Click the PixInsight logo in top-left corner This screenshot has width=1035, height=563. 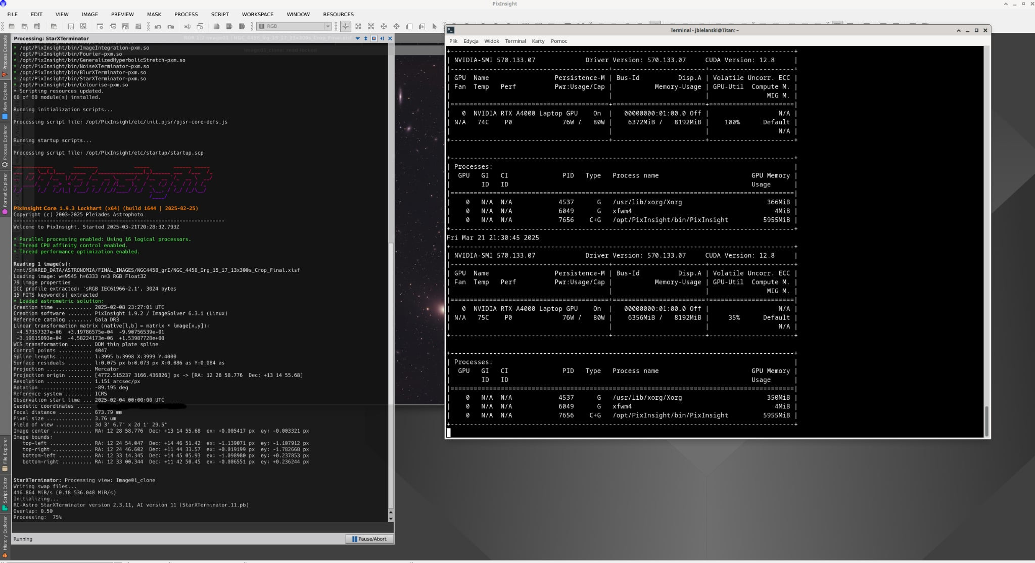coord(3,4)
